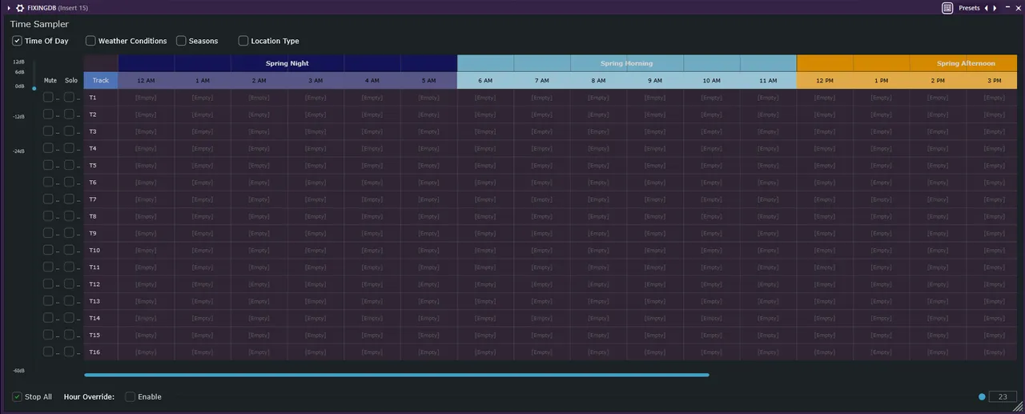Screen dimensions: 1025x414
Task: Select the Spring Afternoon section header
Action: click(906, 63)
